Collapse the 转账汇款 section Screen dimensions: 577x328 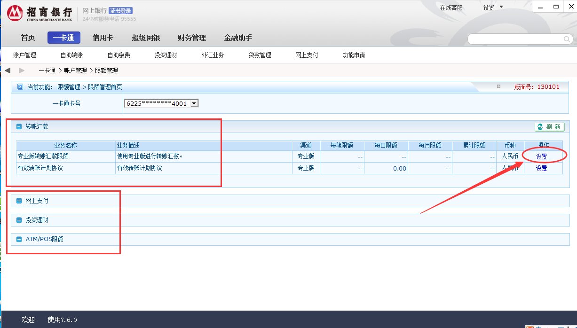(x=19, y=126)
